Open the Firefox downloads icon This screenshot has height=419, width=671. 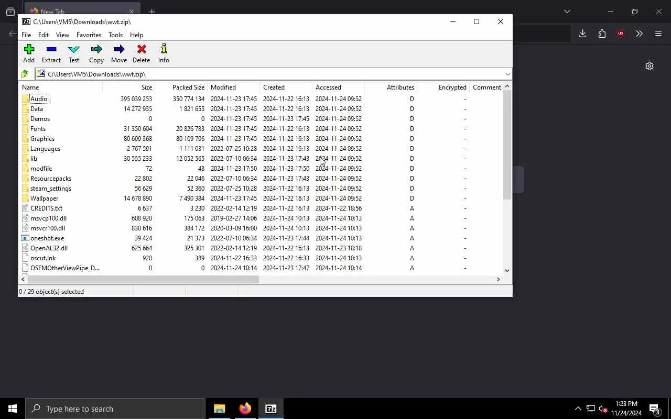[582, 34]
